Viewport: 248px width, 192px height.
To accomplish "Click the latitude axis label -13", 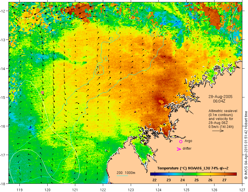I will pos(3,40).
